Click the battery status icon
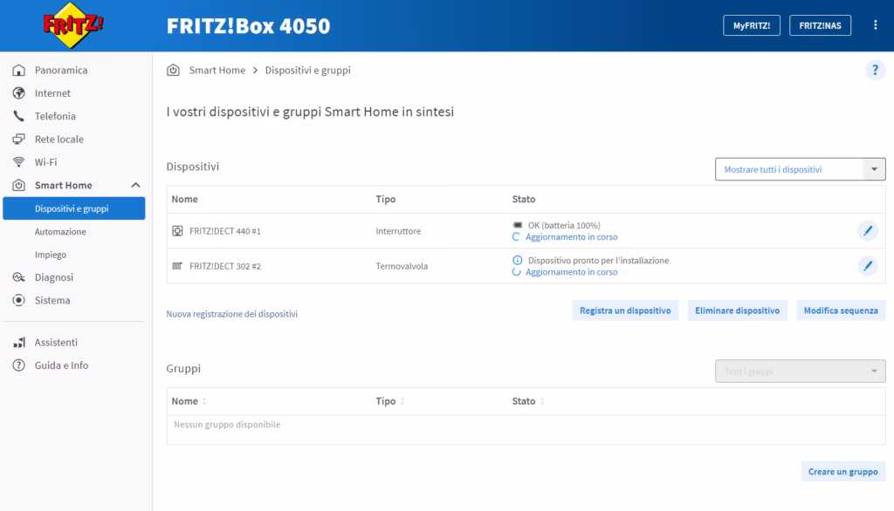The image size is (894, 511). (517, 225)
